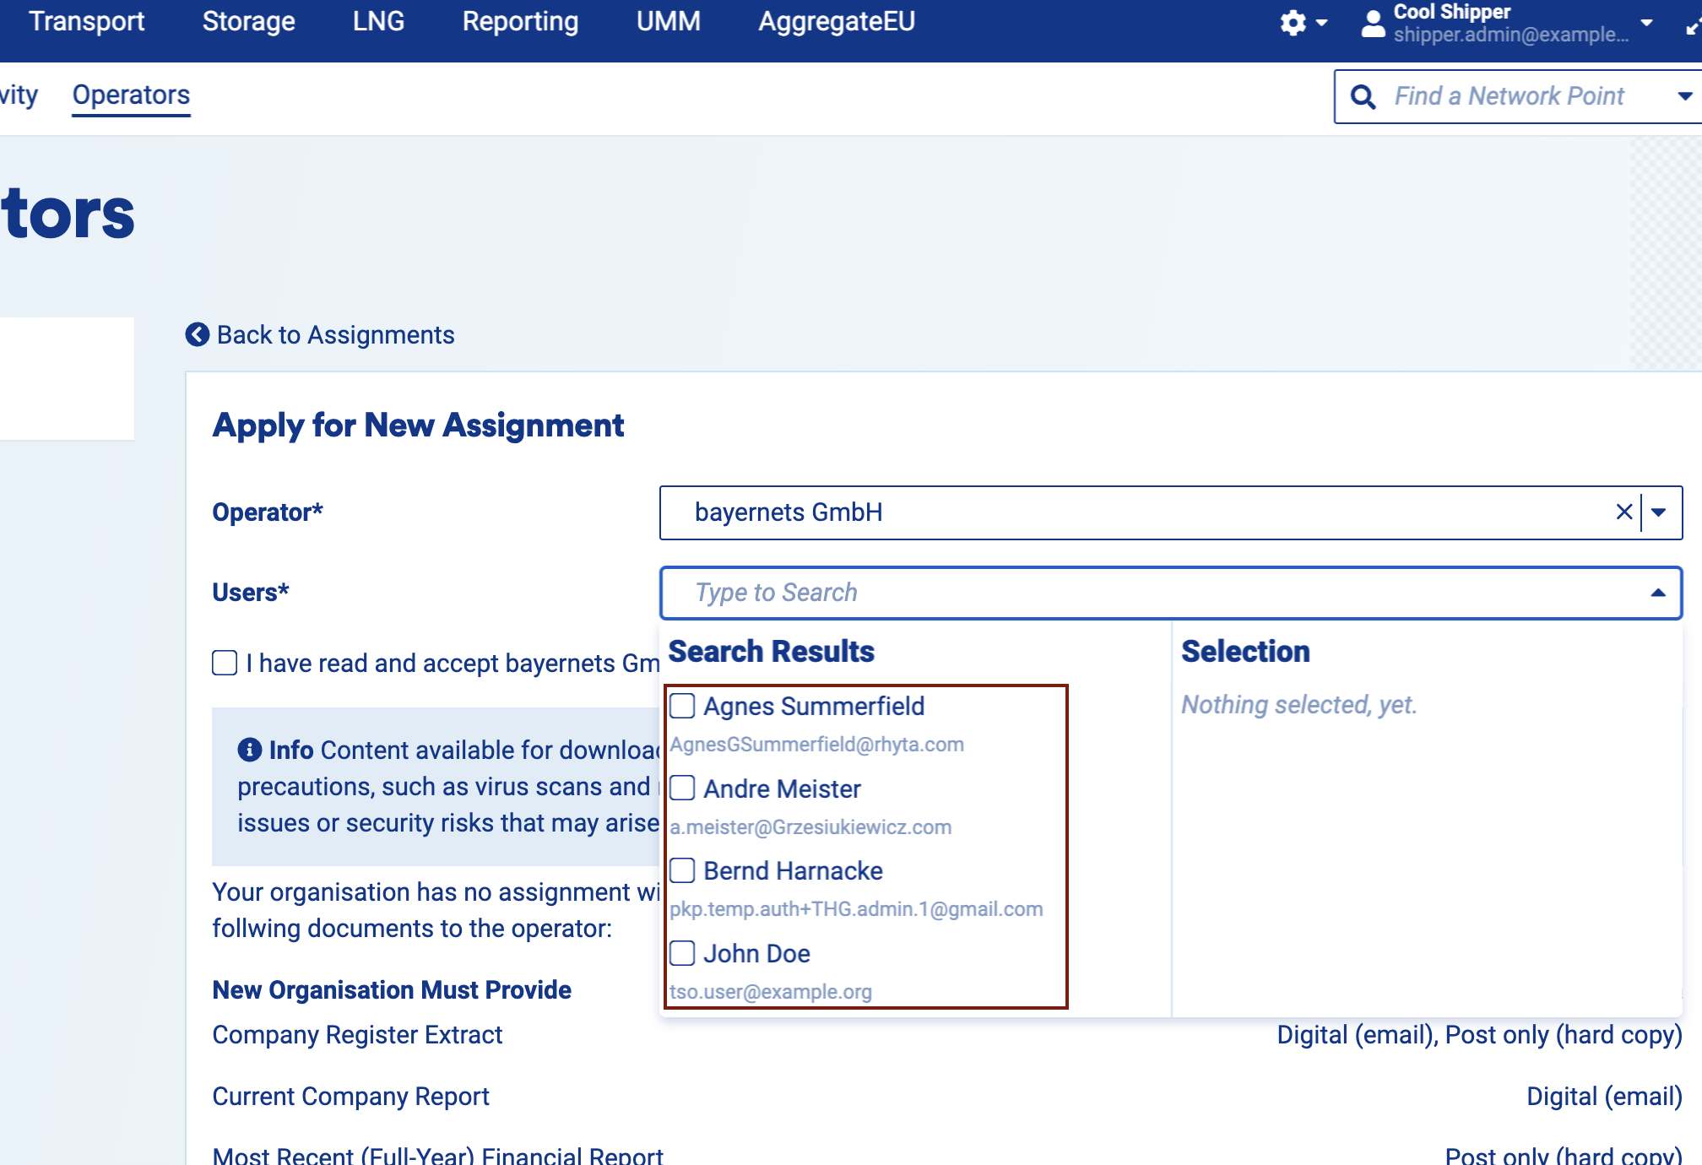The image size is (1702, 1165).
Task: Click the back arrow circle icon
Action: tap(198, 335)
